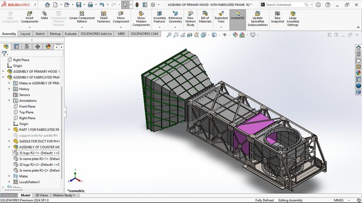Expand the Annotations folder
The height and width of the screenshot is (203, 362).
(x=9, y=100)
